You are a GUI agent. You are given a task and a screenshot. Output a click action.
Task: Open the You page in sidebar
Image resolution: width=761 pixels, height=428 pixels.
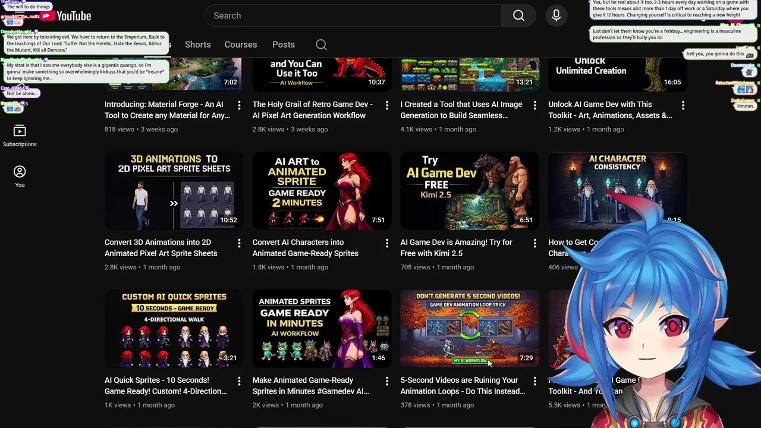20,177
